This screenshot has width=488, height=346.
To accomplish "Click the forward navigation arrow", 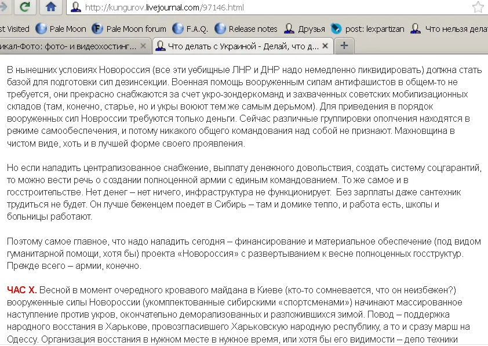I will click(3, 6).
